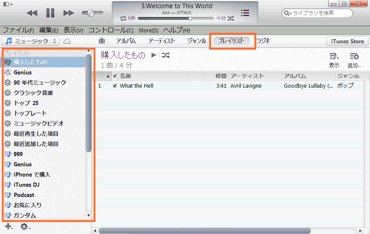
Task: Toggle shuffle in the now-playing display
Action: point(231,18)
